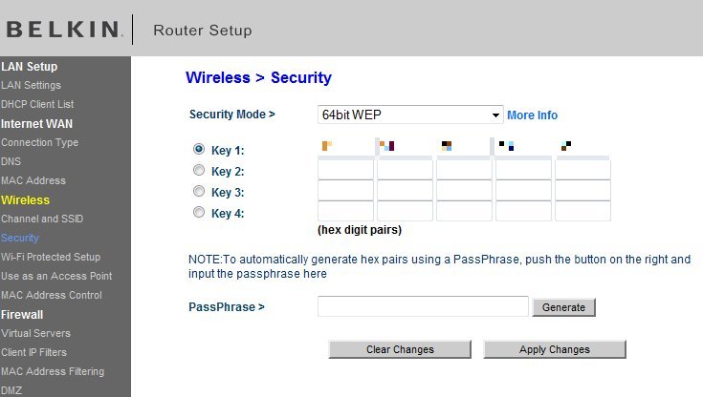Go to Virtual Servers page

(35, 333)
